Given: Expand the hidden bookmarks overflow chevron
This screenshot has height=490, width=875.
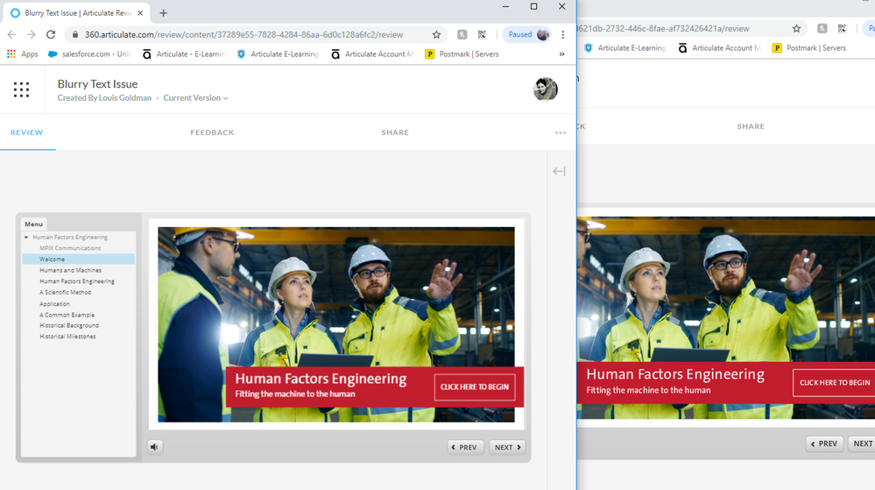Looking at the screenshot, I should tap(561, 54).
